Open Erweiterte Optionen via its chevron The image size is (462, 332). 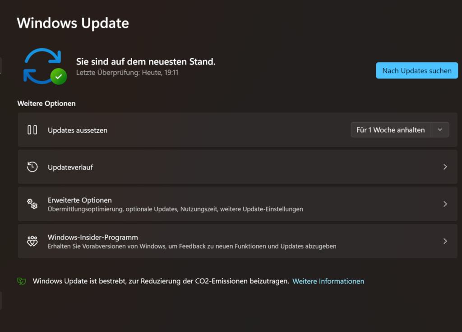coord(445,204)
